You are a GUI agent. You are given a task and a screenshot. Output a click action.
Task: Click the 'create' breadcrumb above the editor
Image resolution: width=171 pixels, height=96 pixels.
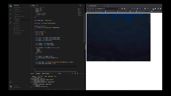(43, 7)
